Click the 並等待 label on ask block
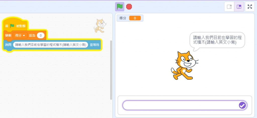The width and height of the screenshot is (257, 118). pos(94,45)
